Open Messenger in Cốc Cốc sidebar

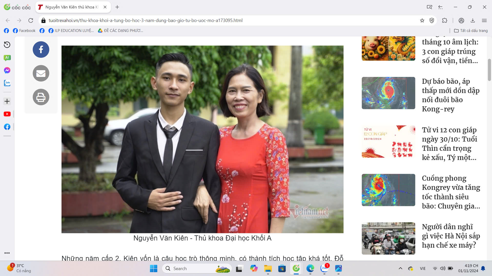[x=7, y=70]
